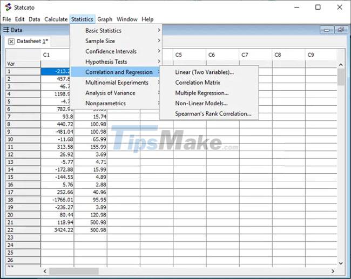The height and width of the screenshot is (279, 351).
Task: Click the cell containing 3424.22
Action: tap(57, 230)
